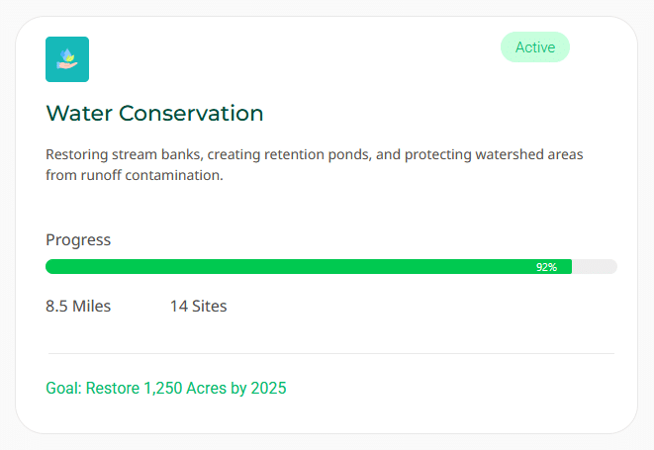
Task: Click the green Active status badge
Action: [535, 47]
